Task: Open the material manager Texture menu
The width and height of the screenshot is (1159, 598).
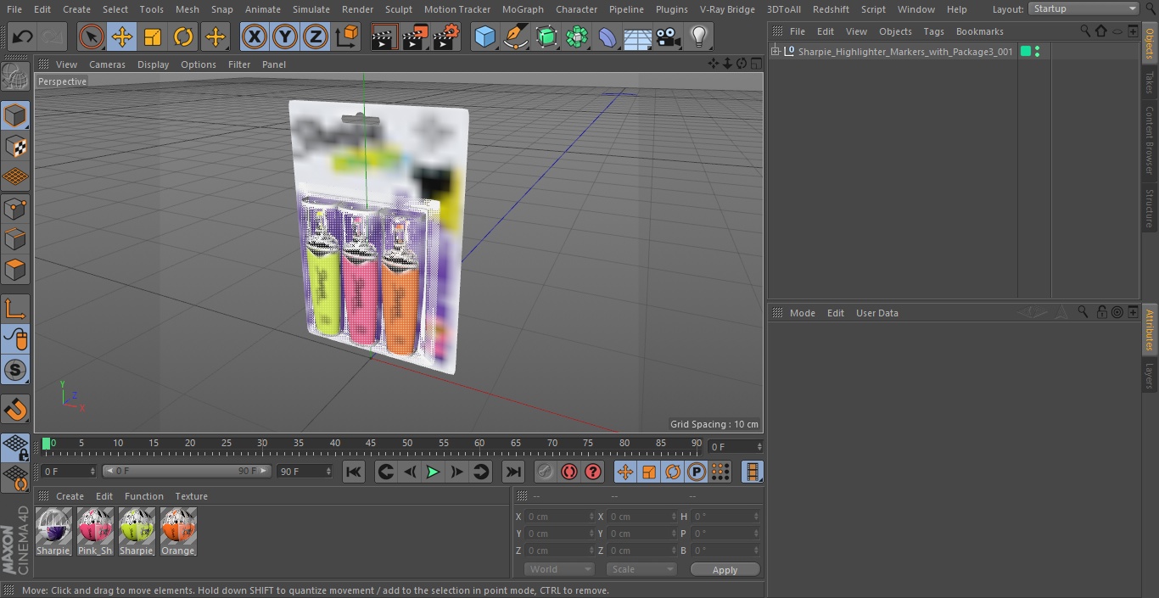Action: 191,496
